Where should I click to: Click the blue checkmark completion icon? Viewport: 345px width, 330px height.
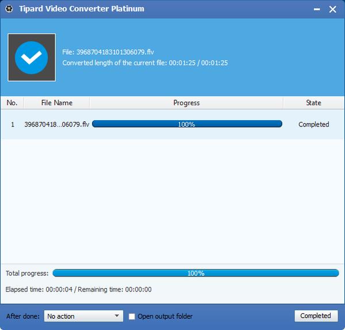click(x=32, y=57)
